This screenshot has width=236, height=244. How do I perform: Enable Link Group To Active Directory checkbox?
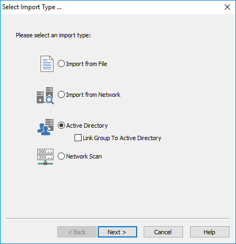(78, 138)
